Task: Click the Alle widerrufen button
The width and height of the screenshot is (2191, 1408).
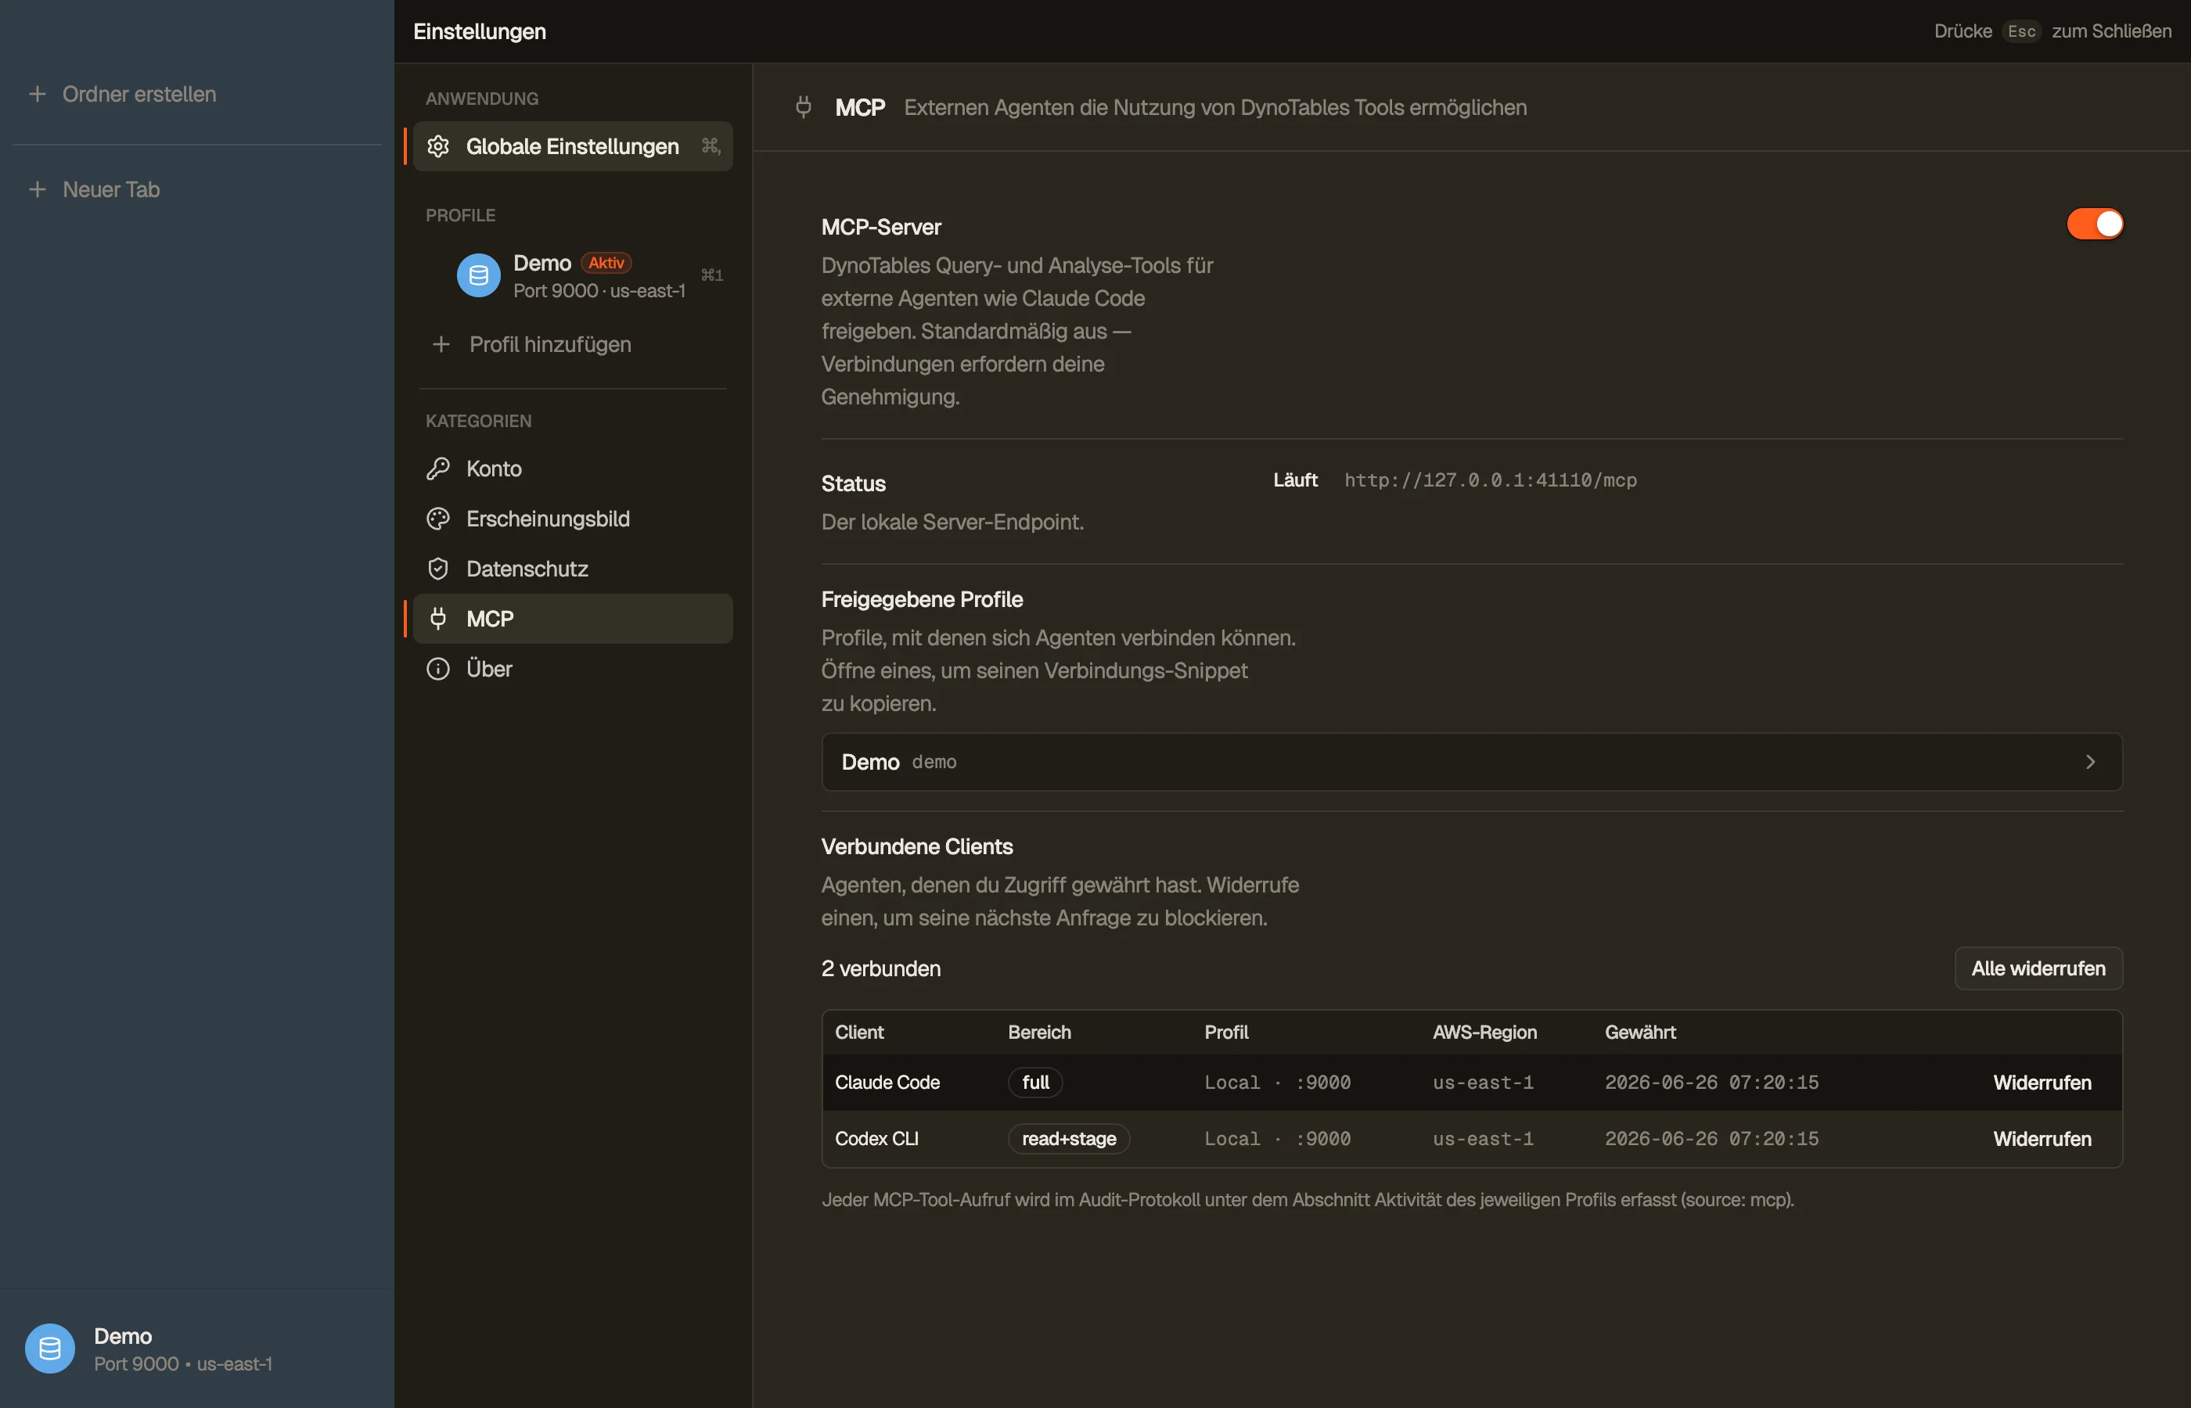Action: 2038,968
